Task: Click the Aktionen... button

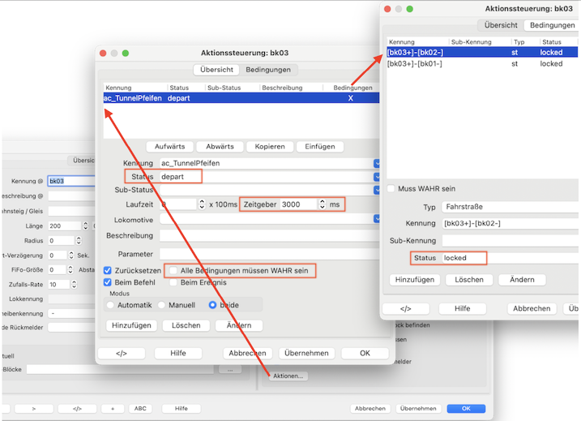Action: (x=289, y=376)
